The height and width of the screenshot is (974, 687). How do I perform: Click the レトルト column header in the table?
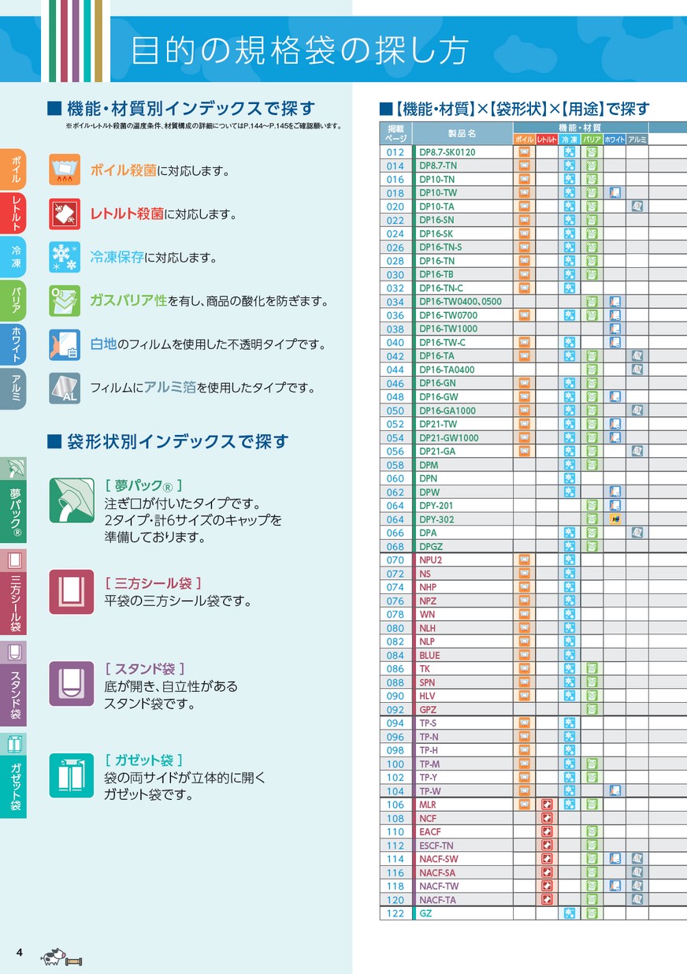(x=547, y=139)
